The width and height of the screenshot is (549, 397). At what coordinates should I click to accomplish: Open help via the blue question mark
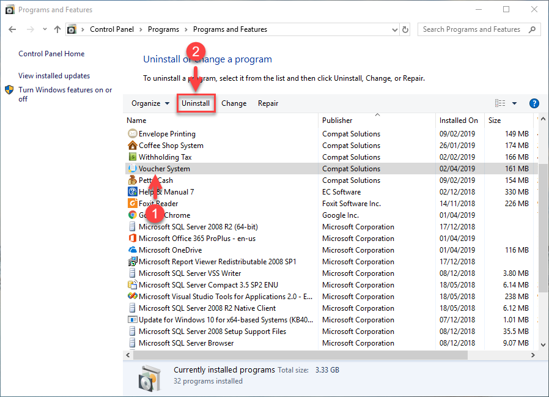534,103
